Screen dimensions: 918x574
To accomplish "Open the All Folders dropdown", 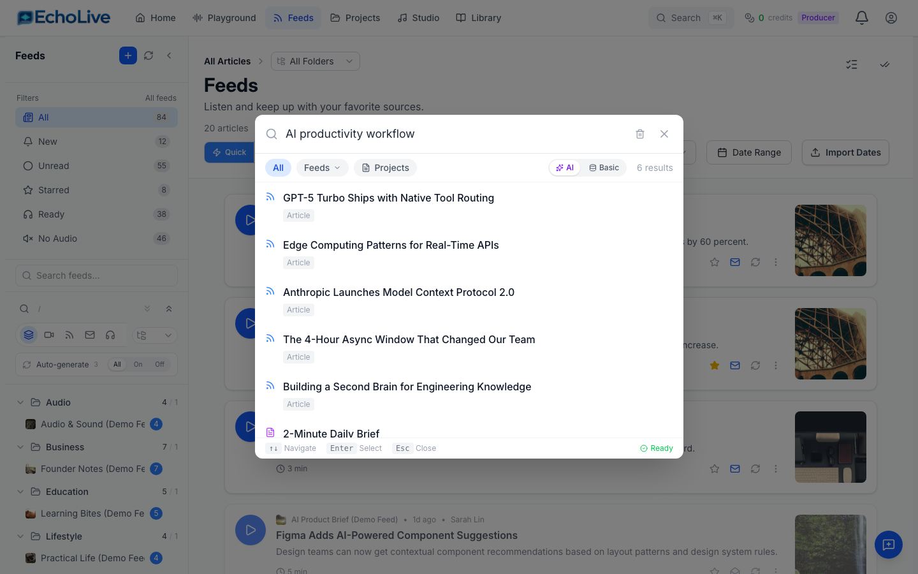I will pyautogui.click(x=315, y=61).
